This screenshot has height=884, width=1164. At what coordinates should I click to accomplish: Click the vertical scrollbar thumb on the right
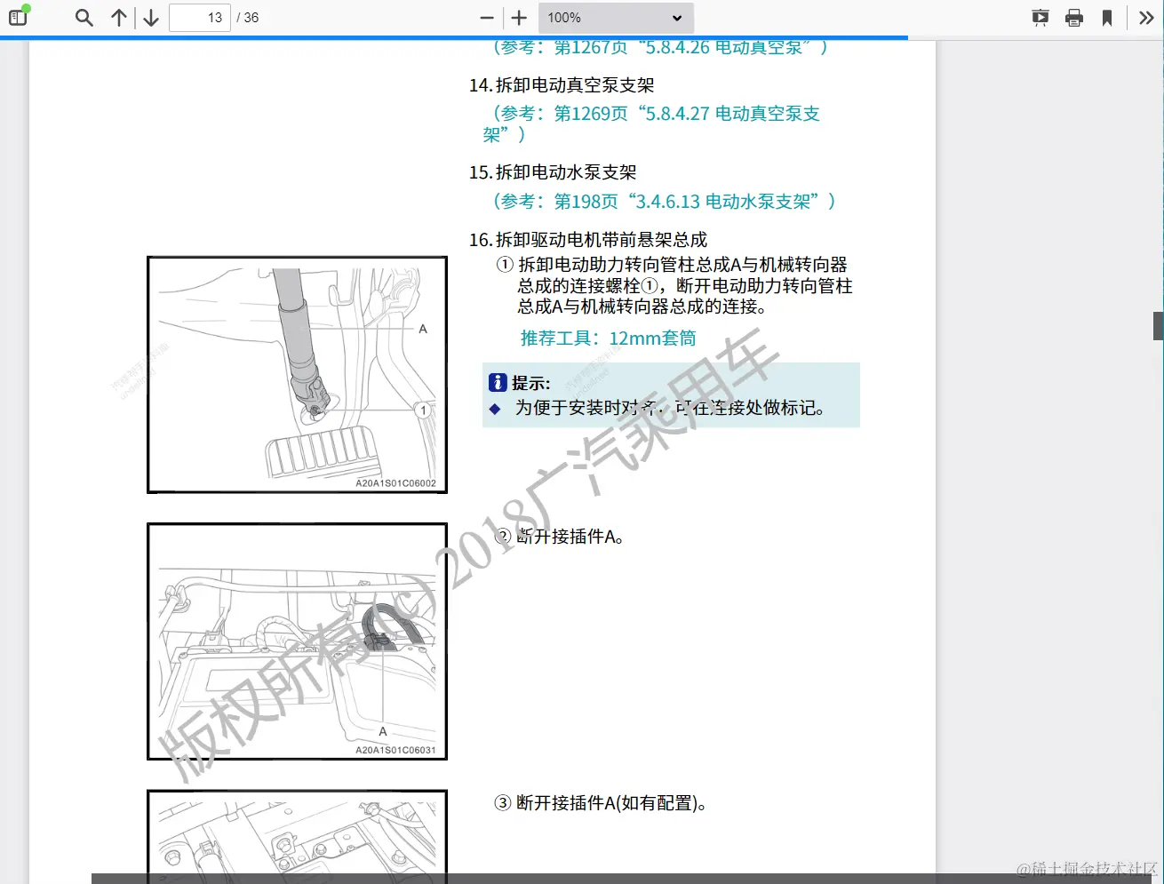click(x=1156, y=326)
